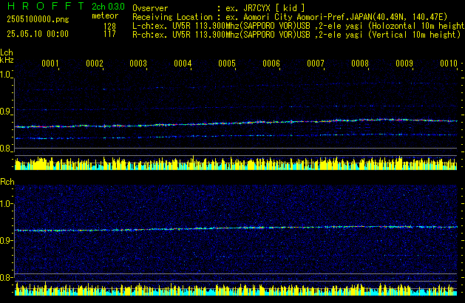Image resolution: width=465 pixels, height=303 pixels.
Task: Click time marker 0006
Action: tap(271, 64)
